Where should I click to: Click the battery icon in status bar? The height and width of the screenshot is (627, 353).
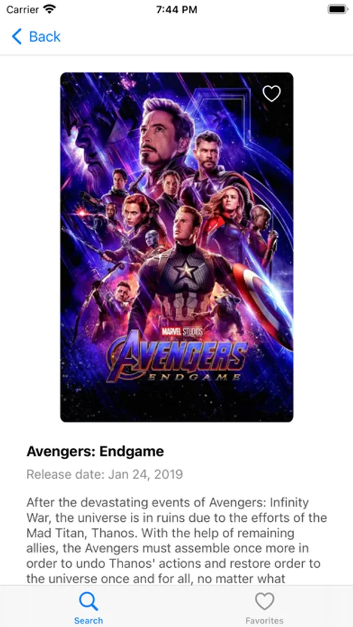click(338, 9)
